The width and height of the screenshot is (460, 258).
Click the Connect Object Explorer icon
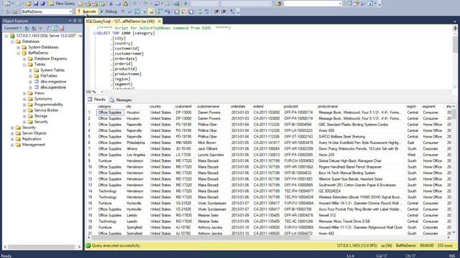27,28
